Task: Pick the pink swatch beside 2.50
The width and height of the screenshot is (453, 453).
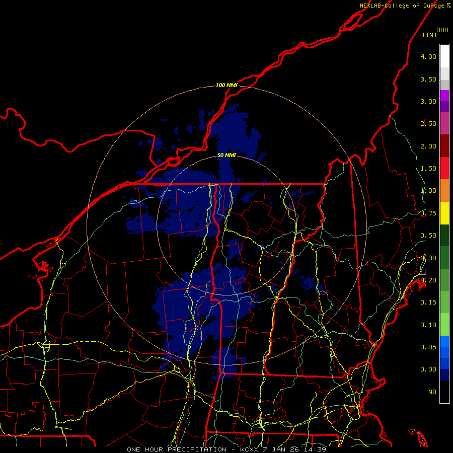Action: (444, 123)
